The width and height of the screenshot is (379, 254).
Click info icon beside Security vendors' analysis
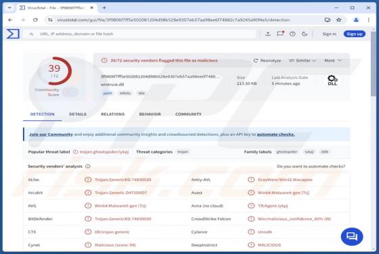[88, 166]
